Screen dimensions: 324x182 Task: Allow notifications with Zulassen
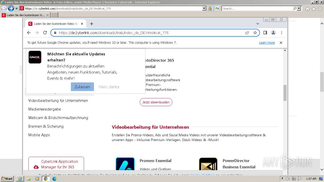click(82, 87)
